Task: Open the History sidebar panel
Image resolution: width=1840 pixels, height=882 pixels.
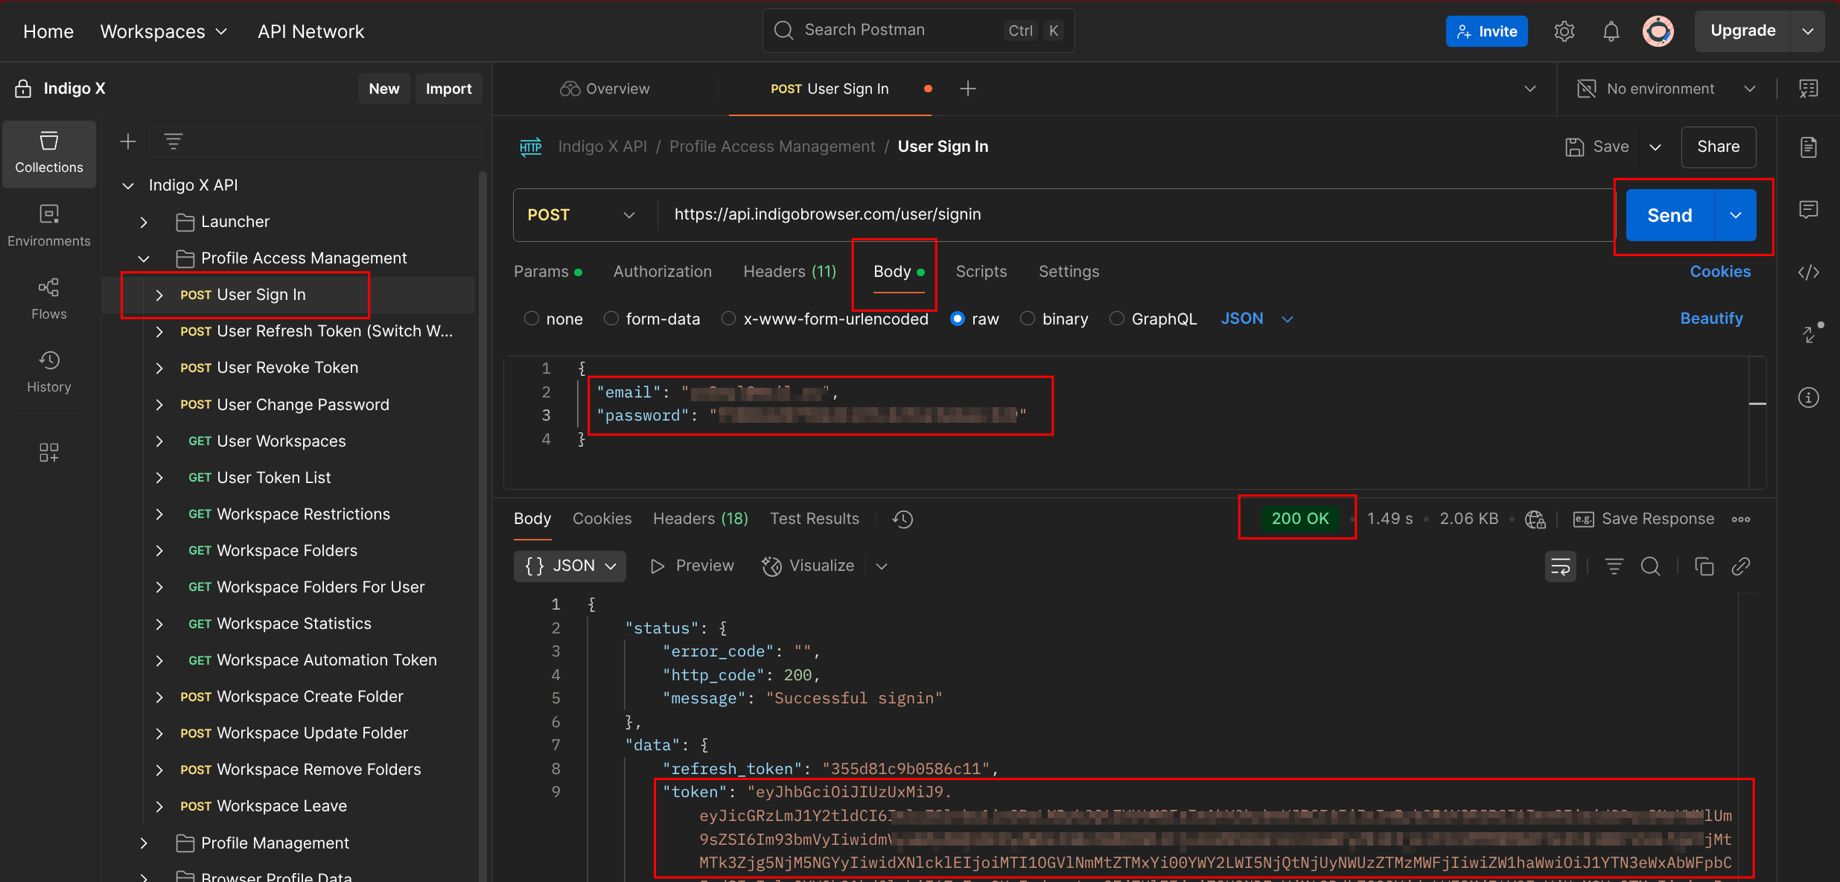Action: (49, 372)
